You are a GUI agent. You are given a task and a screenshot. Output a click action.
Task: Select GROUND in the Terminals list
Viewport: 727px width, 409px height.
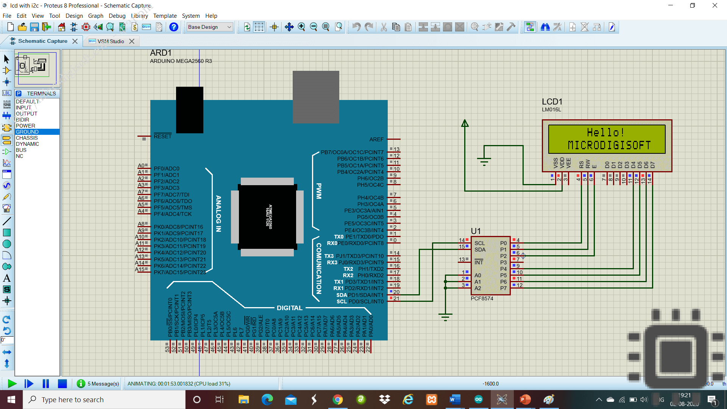click(x=27, y=131)
